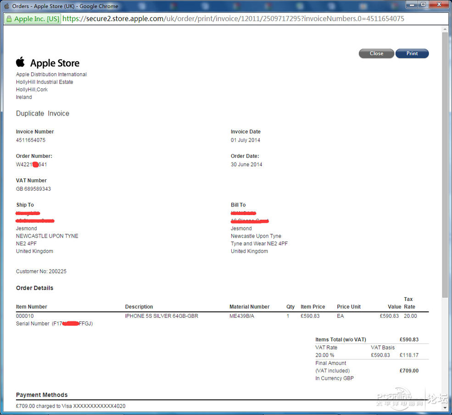Click the Visa charge line ending 4020
This screenshot has width=452, height=415.
coord(71,406)
